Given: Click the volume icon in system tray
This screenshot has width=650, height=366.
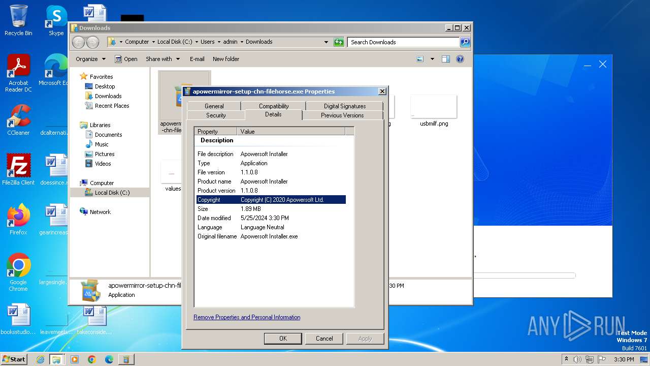Looking at the screenshot, I should point(577,359).
